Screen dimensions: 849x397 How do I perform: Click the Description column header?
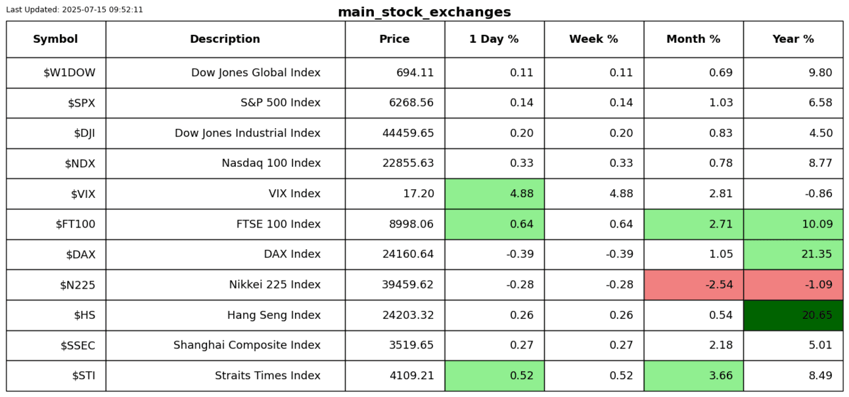[x=225, y=39]
